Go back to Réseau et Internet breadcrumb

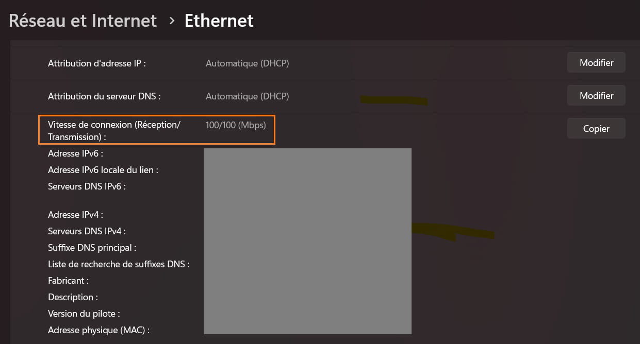pyautogui.click(x=83, y=21)
